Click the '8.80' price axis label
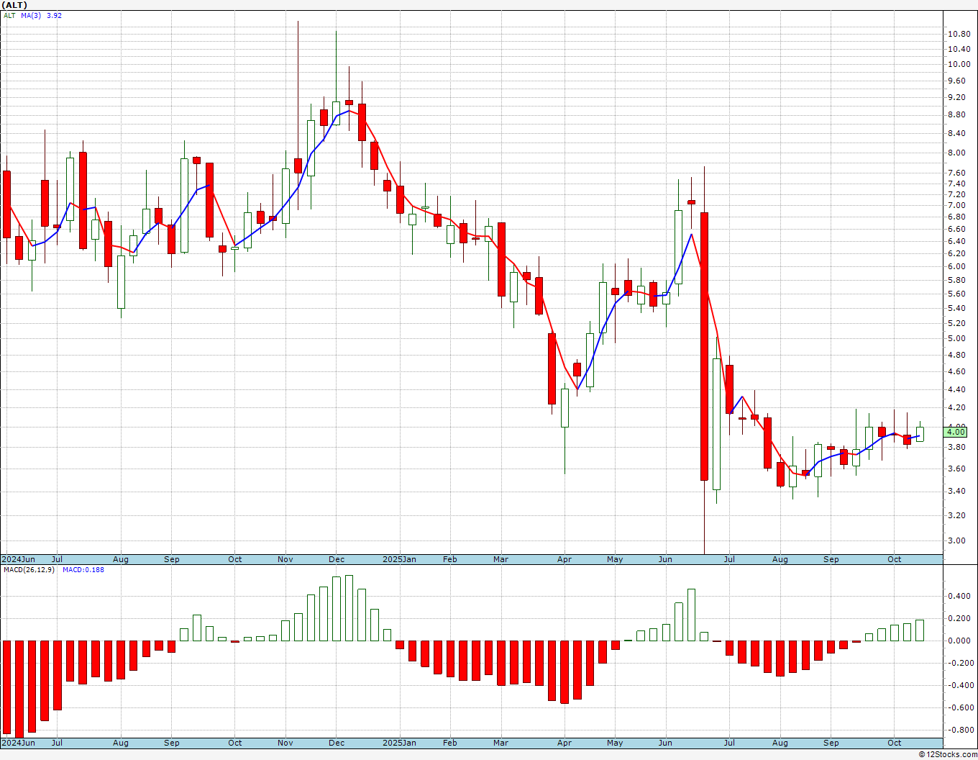The width and height of the screenshot is (978, 760). pos(956,115)
